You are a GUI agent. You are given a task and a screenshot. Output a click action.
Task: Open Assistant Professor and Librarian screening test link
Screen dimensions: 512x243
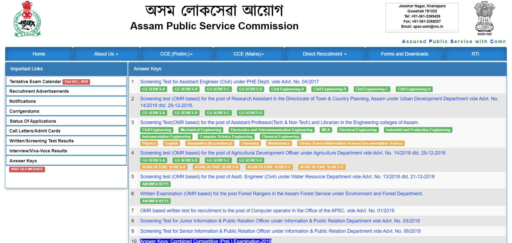[x=280, y=122]
